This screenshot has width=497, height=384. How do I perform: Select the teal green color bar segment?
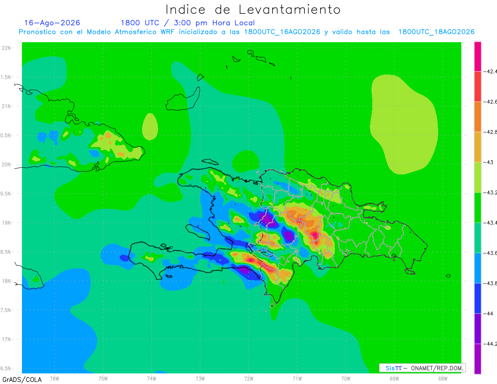pyautogui.click(x=478, y=238)
